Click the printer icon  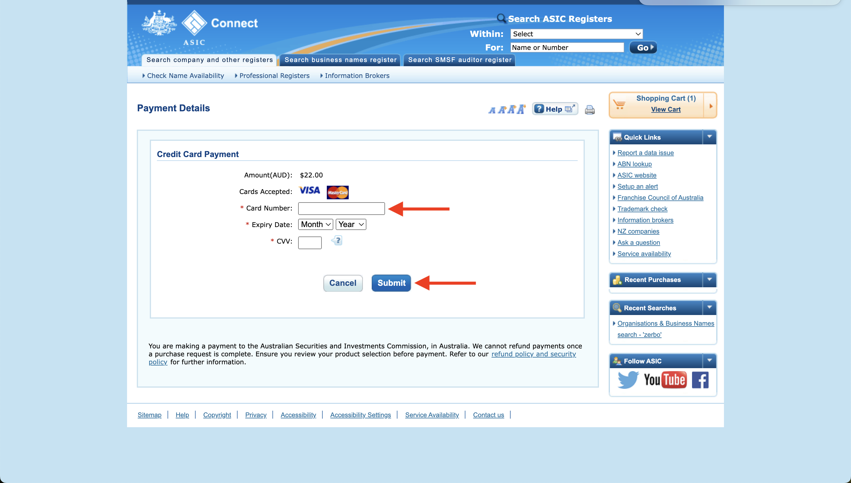tap(589, 110)
